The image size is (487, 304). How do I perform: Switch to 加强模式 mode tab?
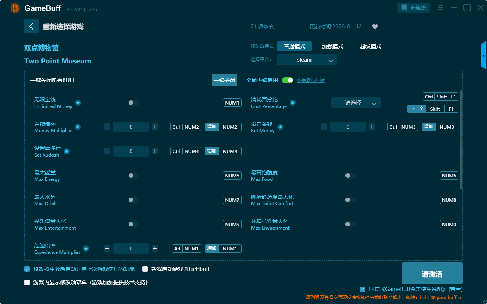click(x=332, y=46)
